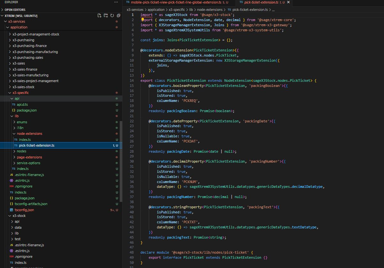This screenshot has width=384, height=268.
Task: Collapse the x3-specific folder
Action: coord(10,93)
